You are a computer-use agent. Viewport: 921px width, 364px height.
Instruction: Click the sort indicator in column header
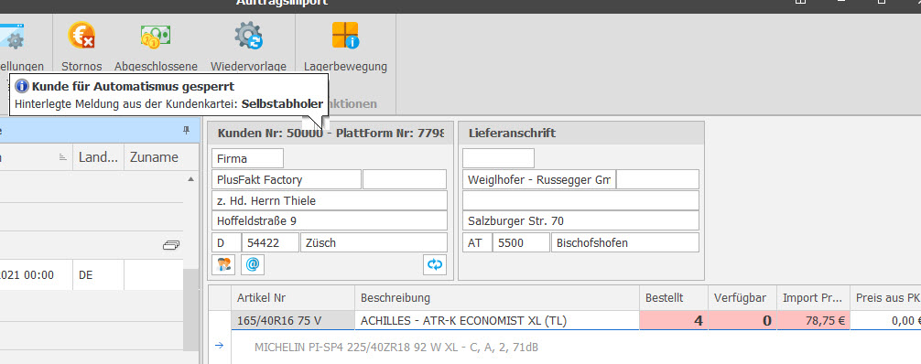click(62, 157)
